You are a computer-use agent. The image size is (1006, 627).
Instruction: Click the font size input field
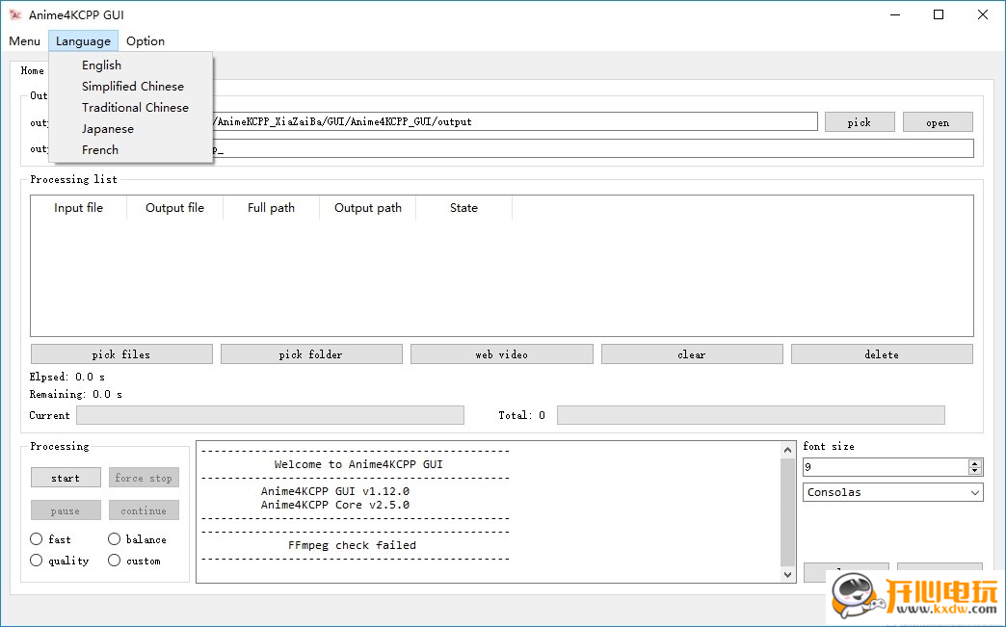pos(886,467)
